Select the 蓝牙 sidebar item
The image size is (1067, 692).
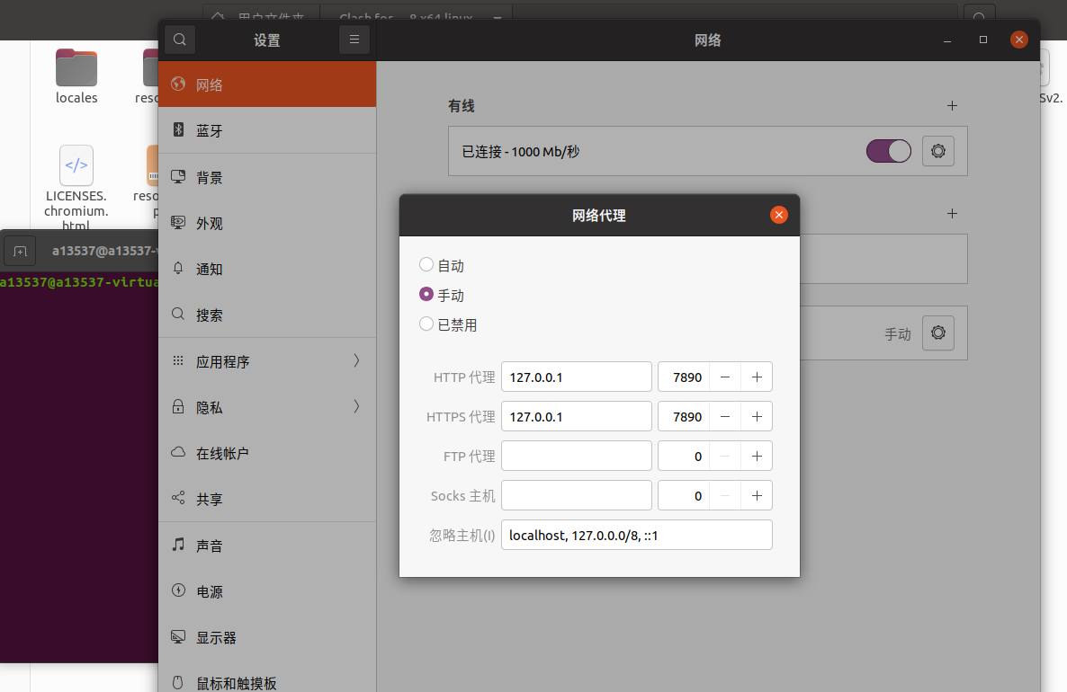click(266, 130)
